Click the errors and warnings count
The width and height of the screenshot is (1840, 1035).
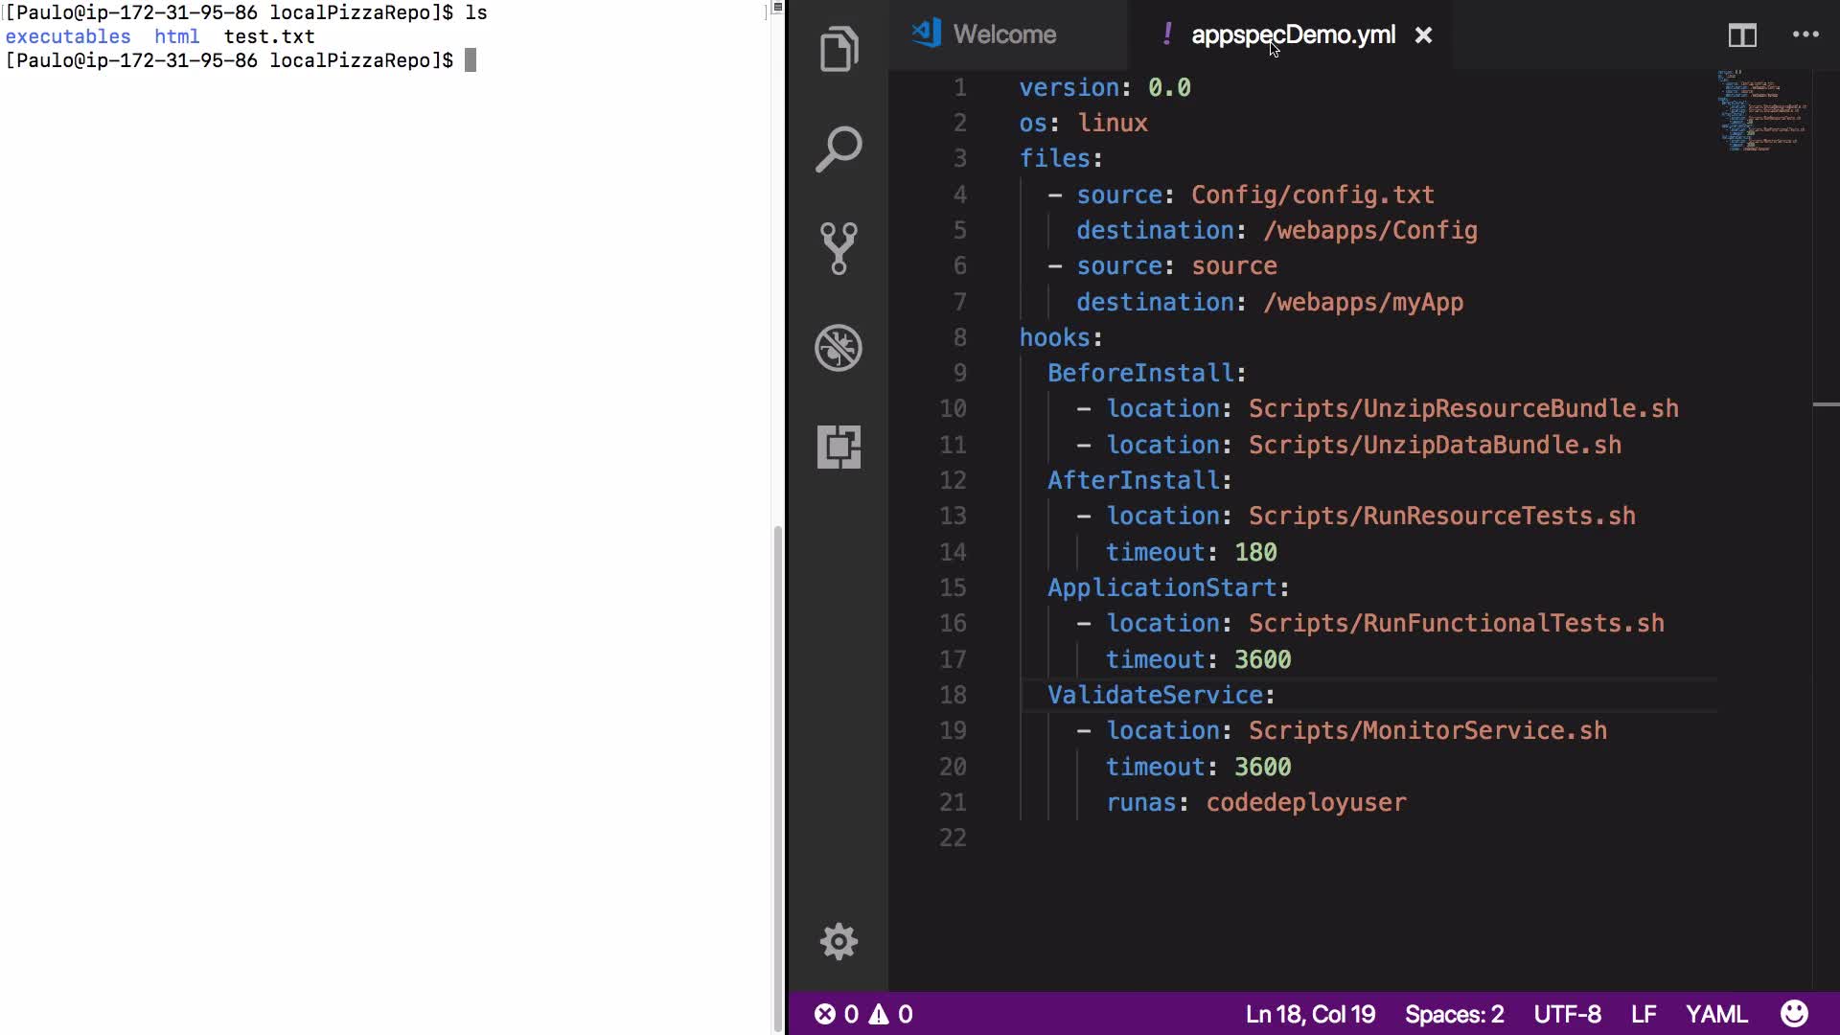863,1014
